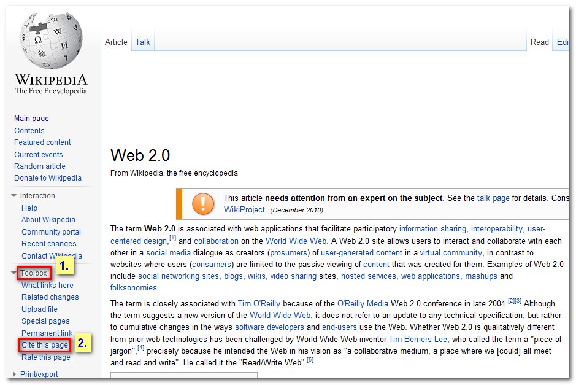Open social networking sites link
This screenshot has height=385, width=576.
(179, 276)
